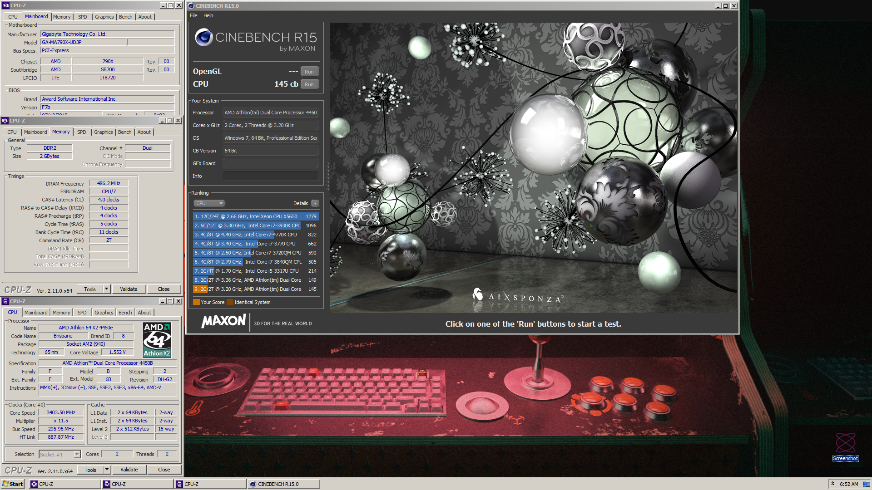
Task: Run the OpenGL benchmark
Action: click(309, 72)
